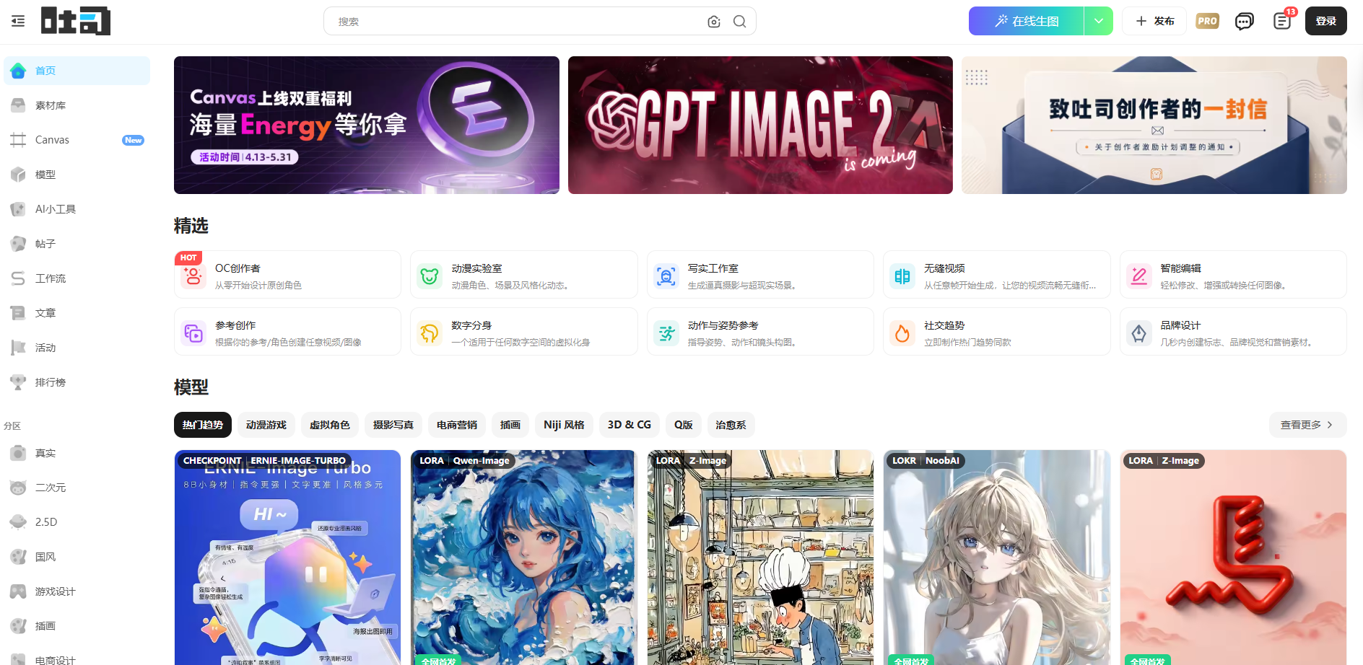Open the 参考创作 card
Screen dimensions: 1363x665
287,332
